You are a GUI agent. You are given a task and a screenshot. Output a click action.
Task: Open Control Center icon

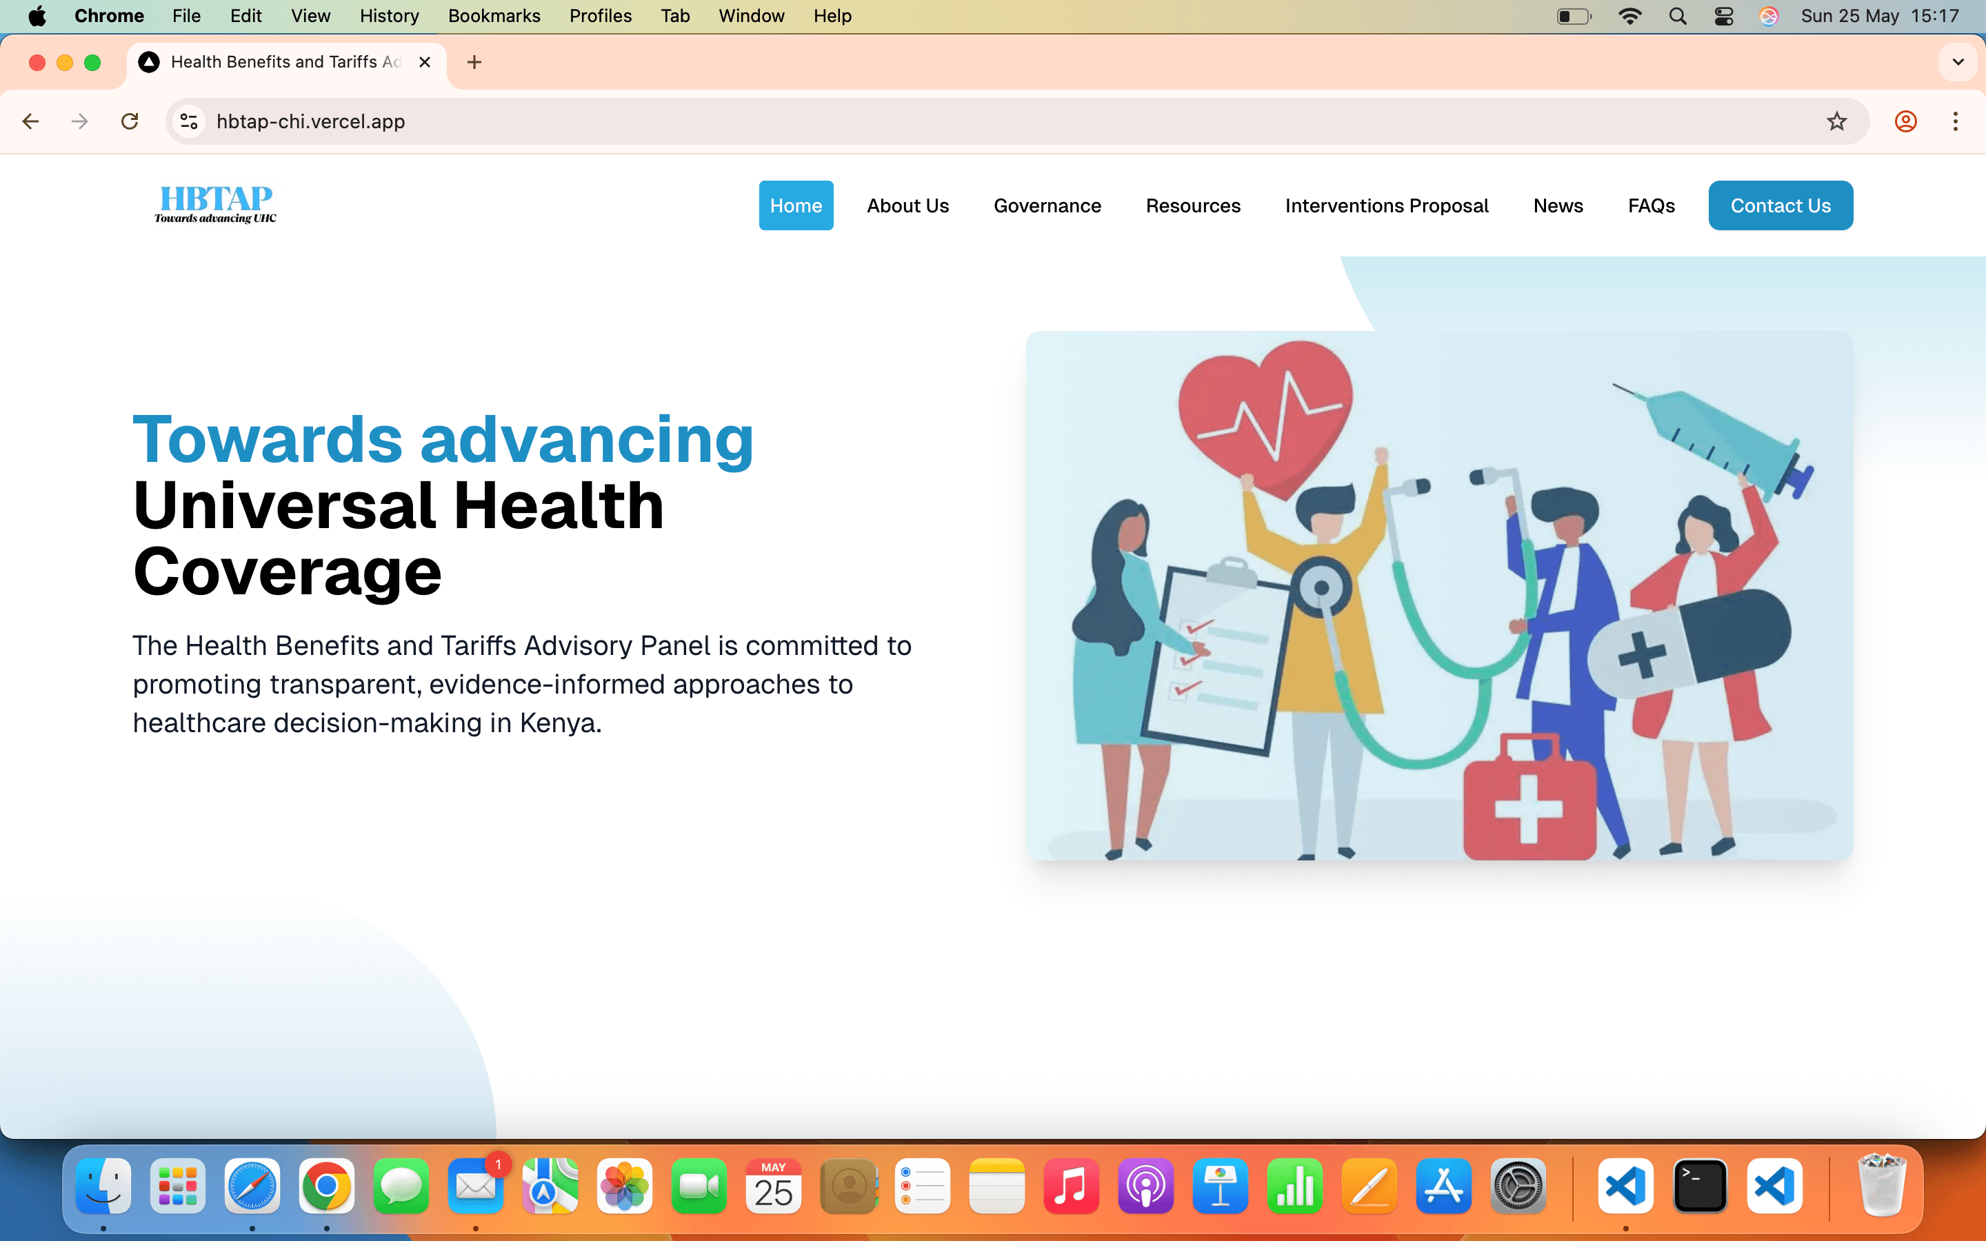coord(1724,16)
